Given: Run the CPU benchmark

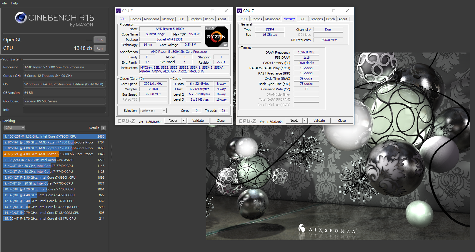Looking at the screenshot, I should pos(100,48).
